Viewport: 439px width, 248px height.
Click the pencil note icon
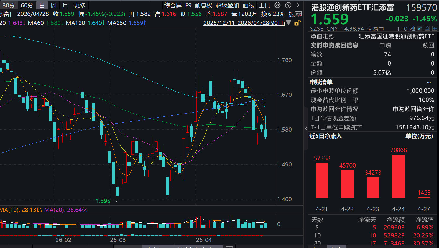[420, 28]
